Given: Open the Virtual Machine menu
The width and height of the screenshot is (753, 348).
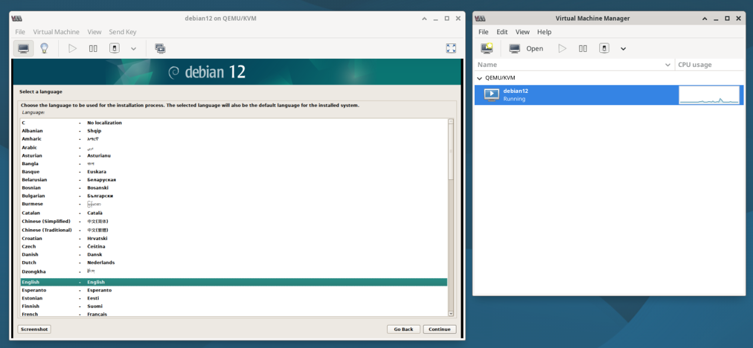Looking at the screenshot, I should pos(56,32).
